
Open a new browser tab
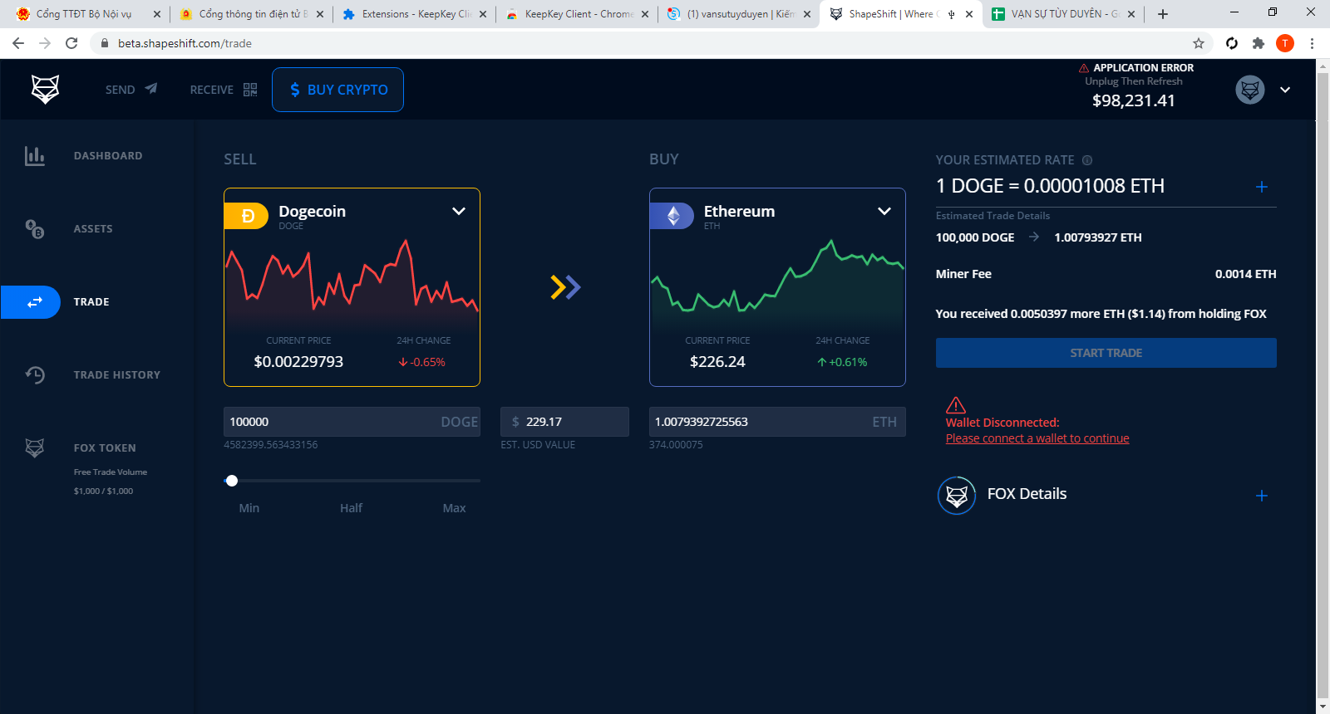pos(1163,14)
